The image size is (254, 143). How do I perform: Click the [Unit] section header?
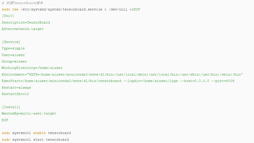[x=8, y=16]
